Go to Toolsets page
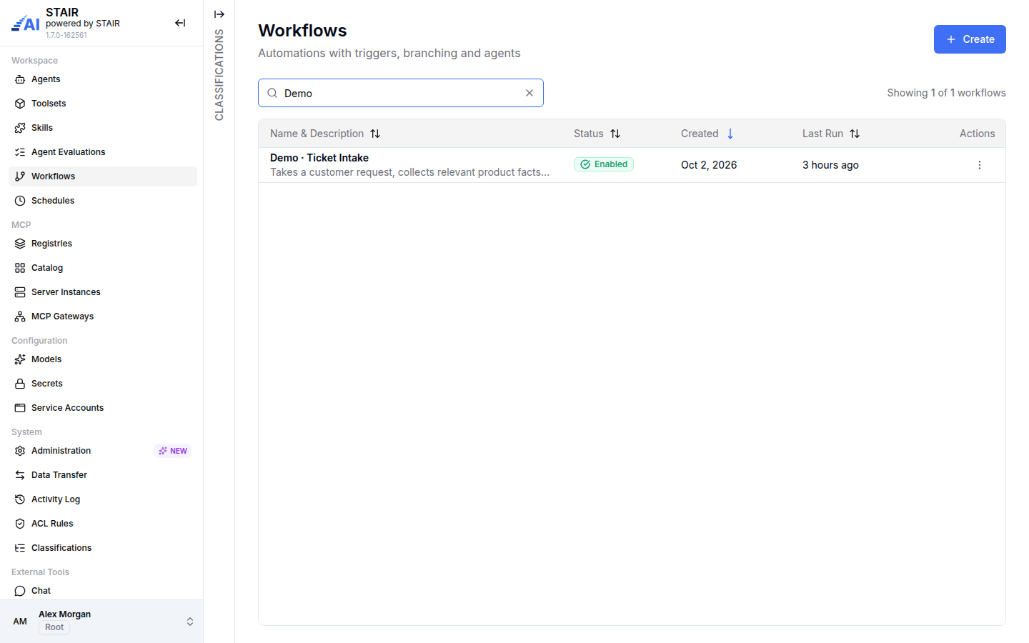Screen dimensions: 1029x643 (x=103, y=104)
